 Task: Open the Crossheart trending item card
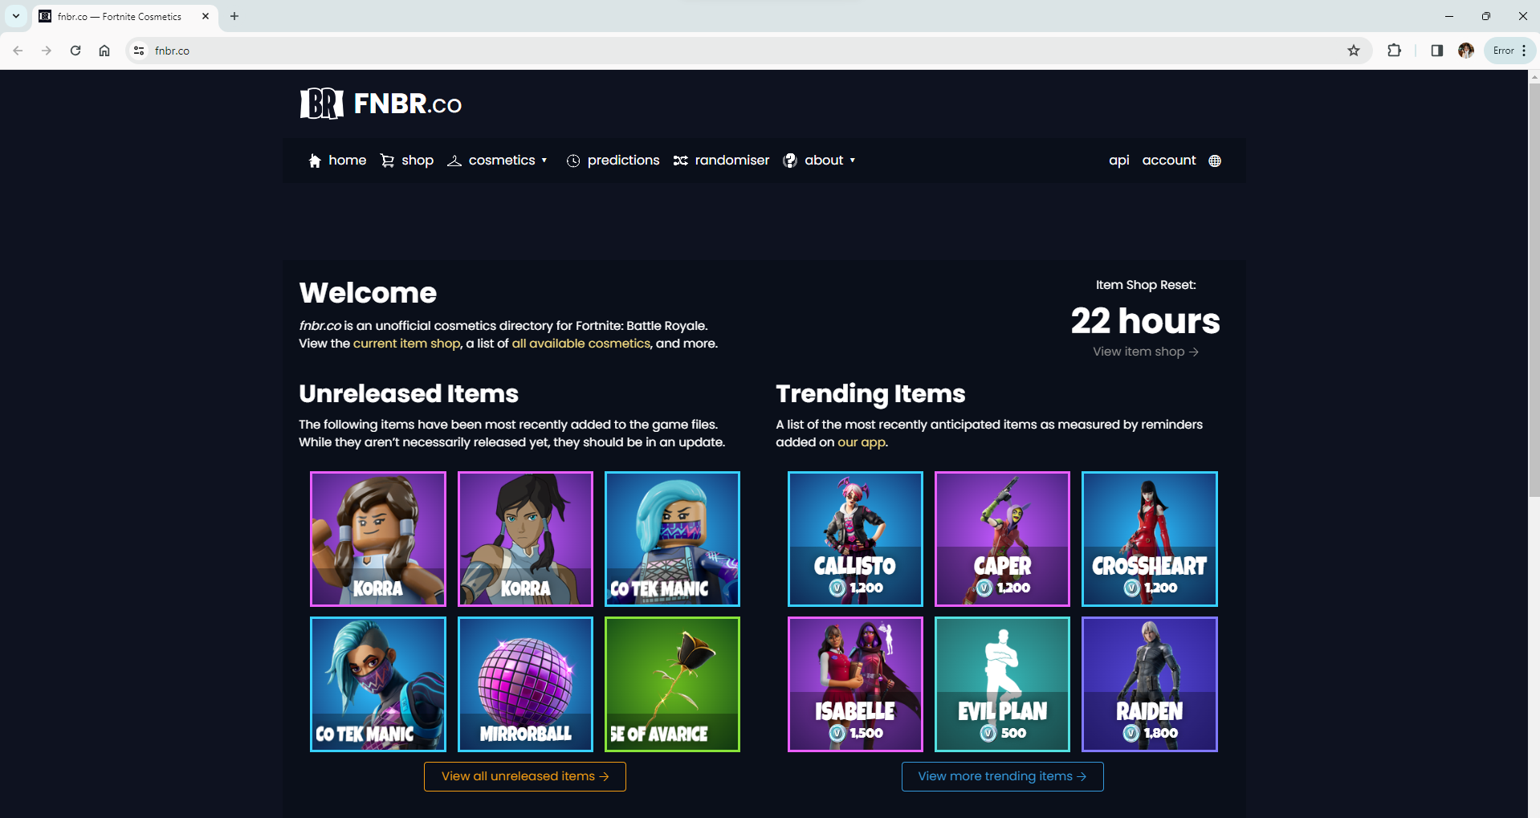[1150, 539]
